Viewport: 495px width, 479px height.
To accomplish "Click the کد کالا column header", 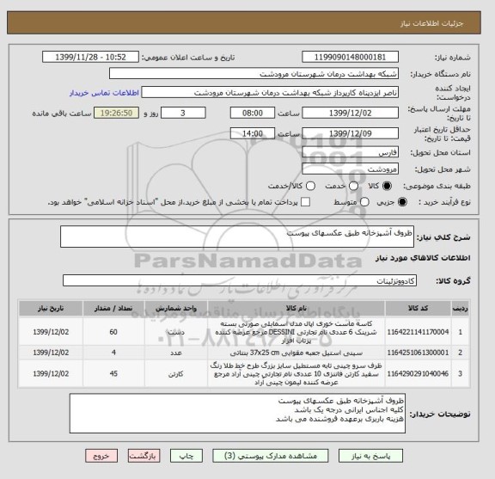I will (x=418, y=309).
